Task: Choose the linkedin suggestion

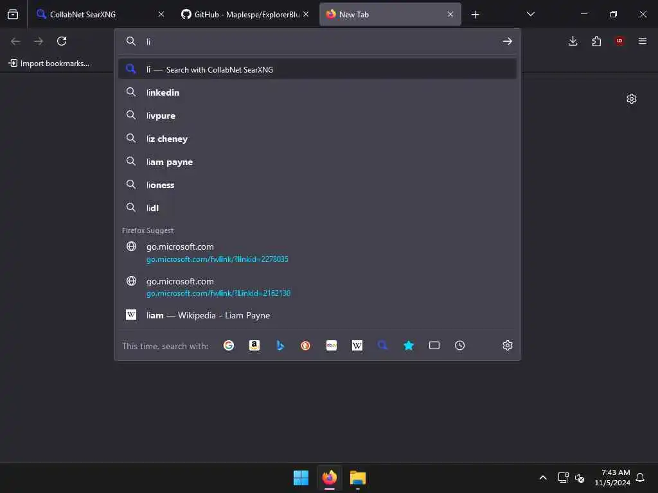Action: click(317, 92)
